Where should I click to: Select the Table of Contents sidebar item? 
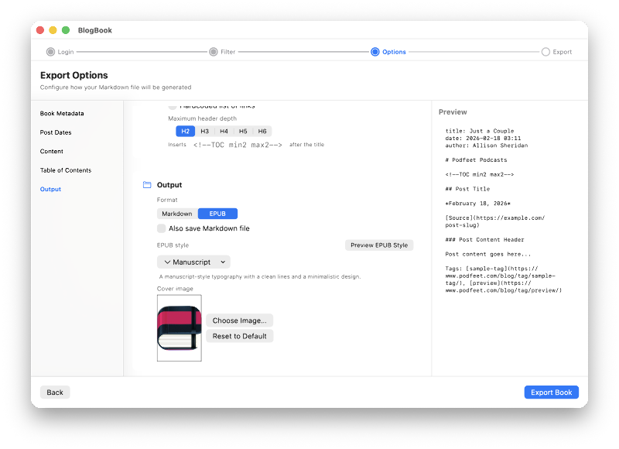click(x=68, y=170)
